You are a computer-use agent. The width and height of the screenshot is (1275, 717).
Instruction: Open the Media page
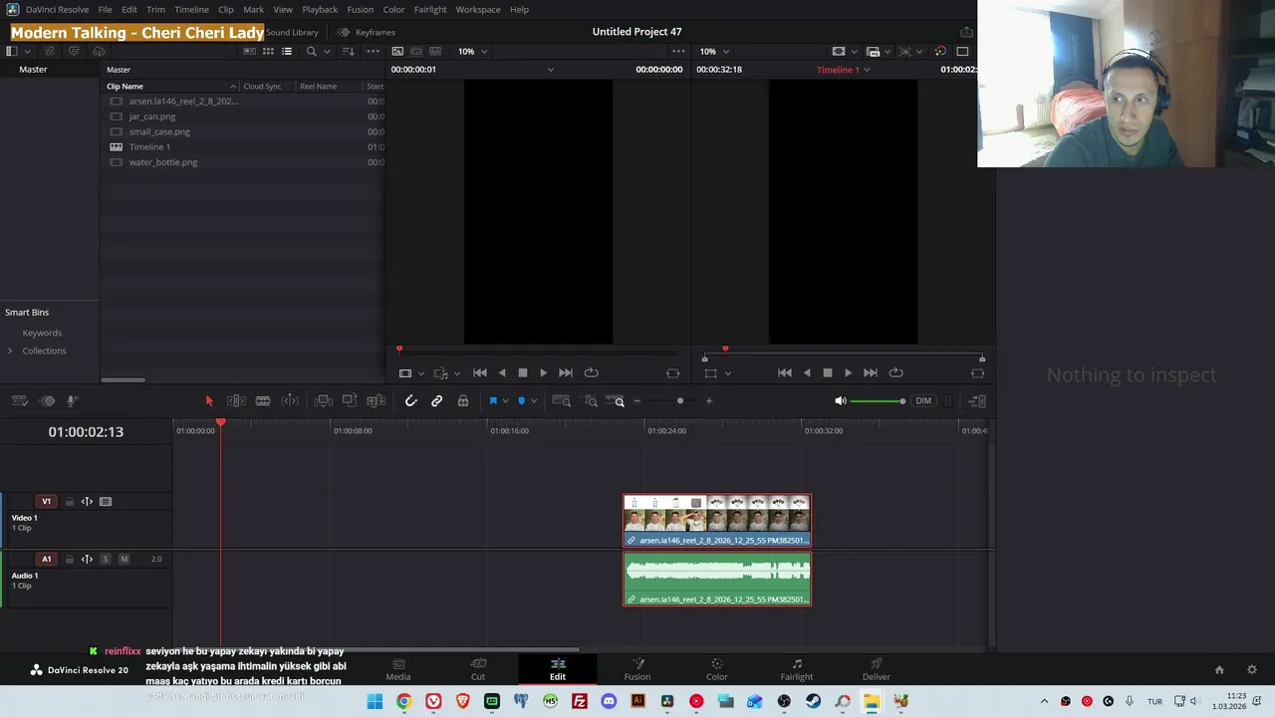click(x=398, y=669)
